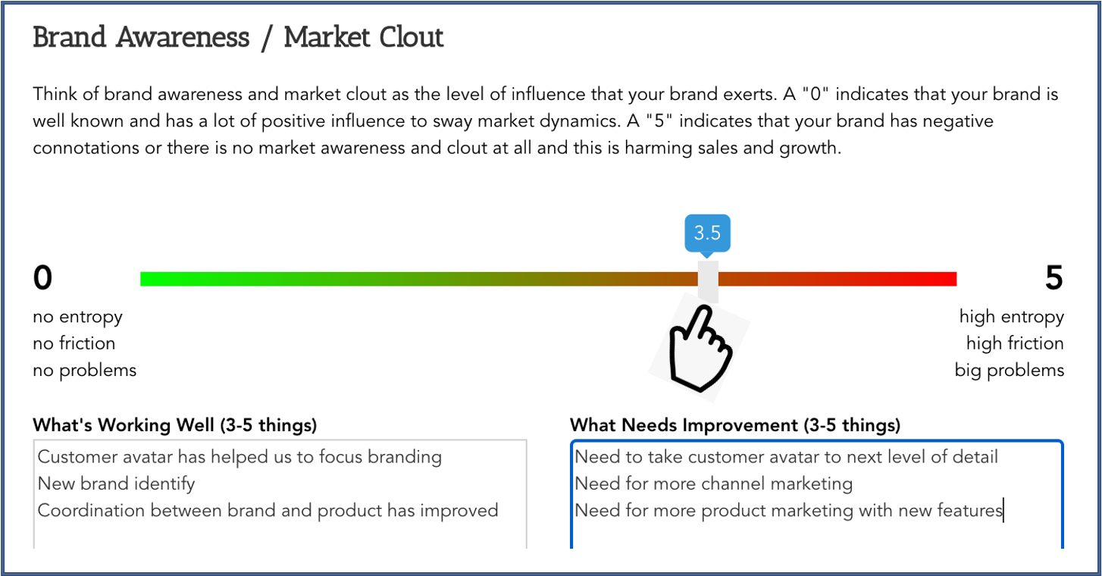The height and width of the screenshot is (576, 1102).
Task: Click the blue 3.5 value tooltip
Action: (x=707, y=232)
